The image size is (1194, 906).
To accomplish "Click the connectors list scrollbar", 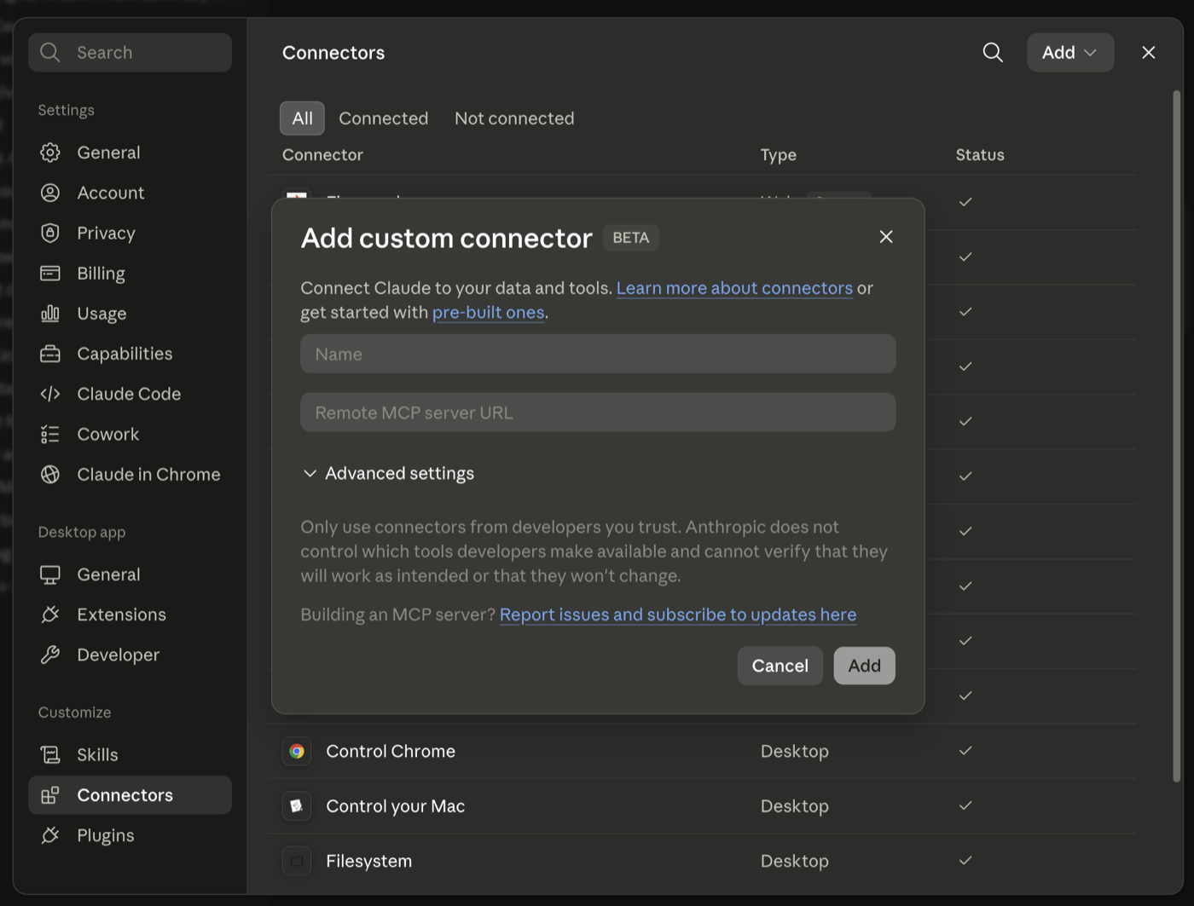I will (1177, 435).
